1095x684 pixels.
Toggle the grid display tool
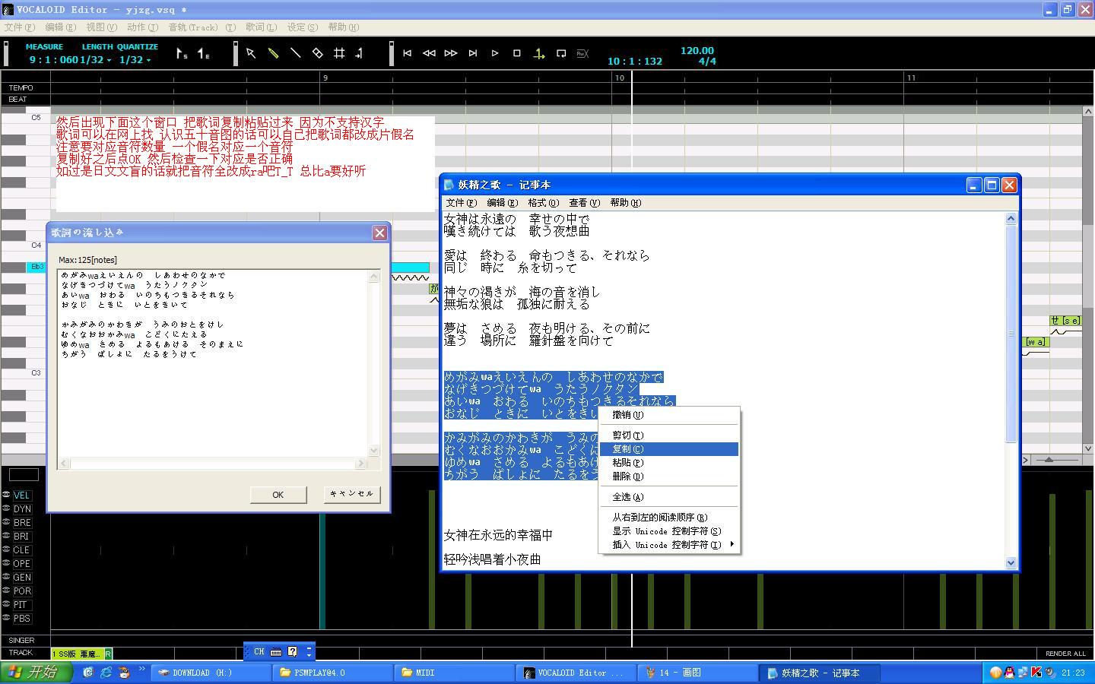point(339,53)
